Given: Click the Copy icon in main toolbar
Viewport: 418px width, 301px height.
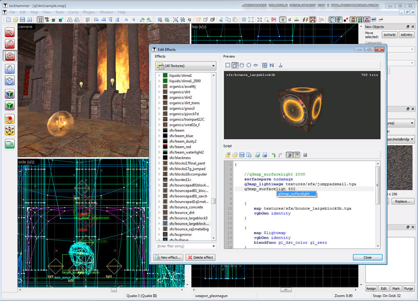Looking at the screenshot, I should 228,20.
